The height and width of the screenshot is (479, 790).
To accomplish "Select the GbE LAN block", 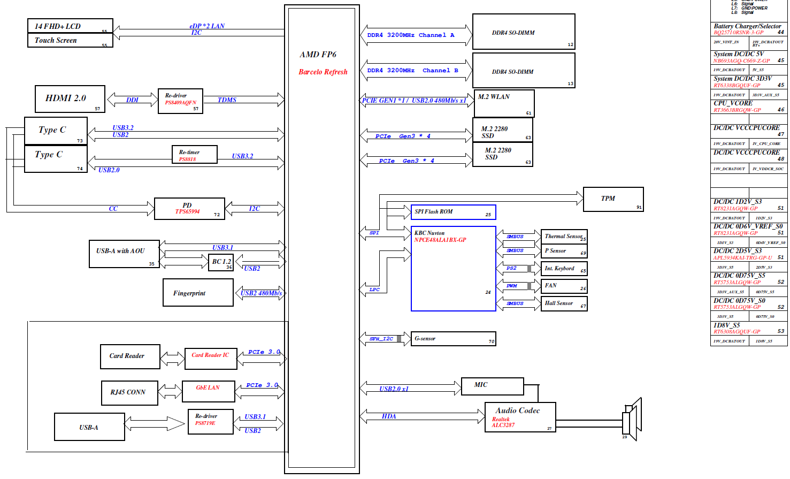I will click(208, 391).
